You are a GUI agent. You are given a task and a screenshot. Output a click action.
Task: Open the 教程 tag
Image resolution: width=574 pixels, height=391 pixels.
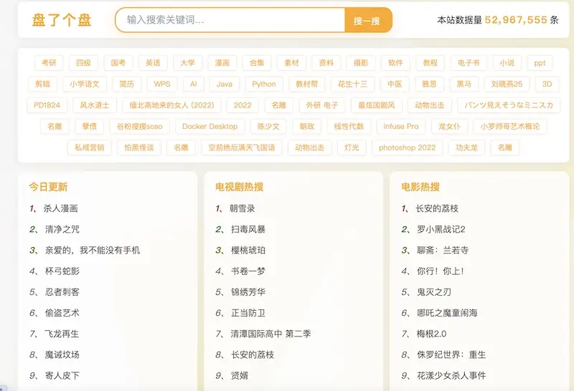[430, 63]
